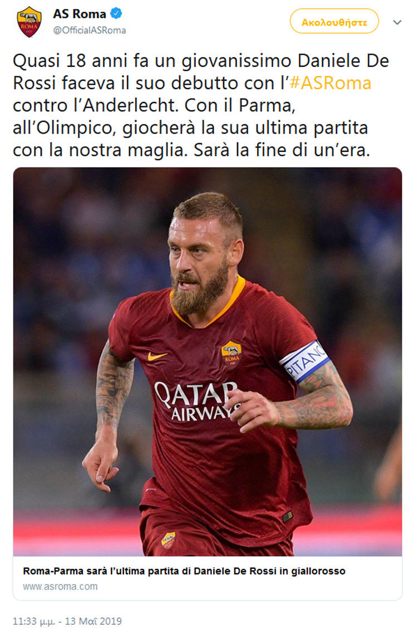
Task: Click the tweet timestamp 13 Μαΐ 2019
Action: coord(67,621)
